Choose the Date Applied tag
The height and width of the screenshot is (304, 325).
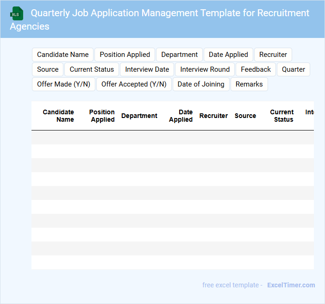pyautogui.click(x=228, y=55)
